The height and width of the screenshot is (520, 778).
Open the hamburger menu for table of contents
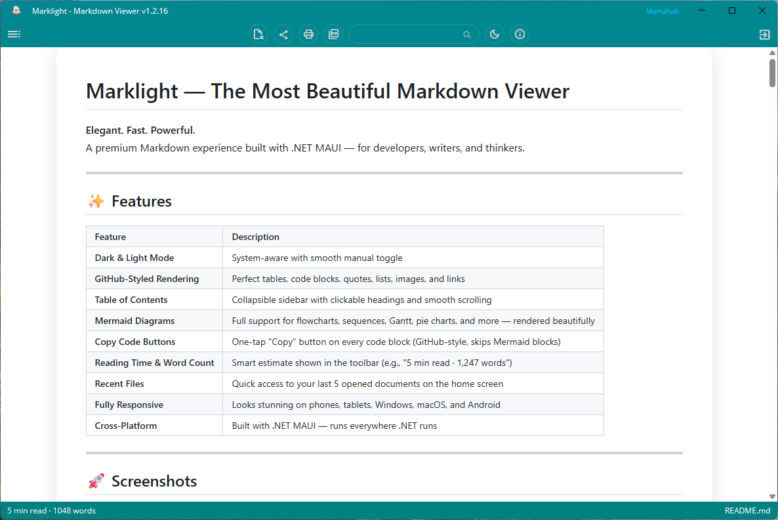pyautogui.click(x=14, y=34)
